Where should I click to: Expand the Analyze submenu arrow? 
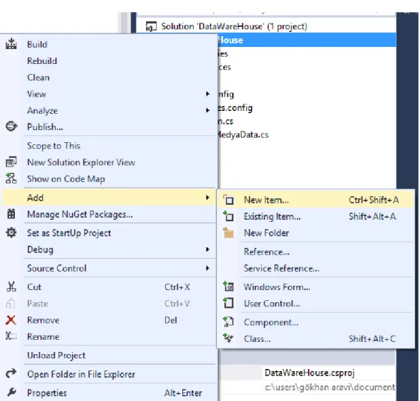pyautogui.click(x=207, y=110)
